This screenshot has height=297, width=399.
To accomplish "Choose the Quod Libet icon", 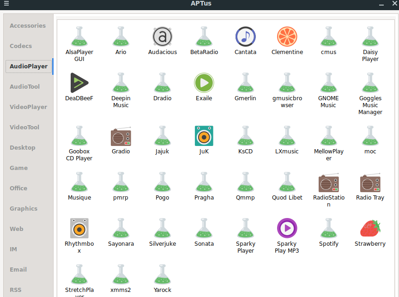I will pos(287,182).
